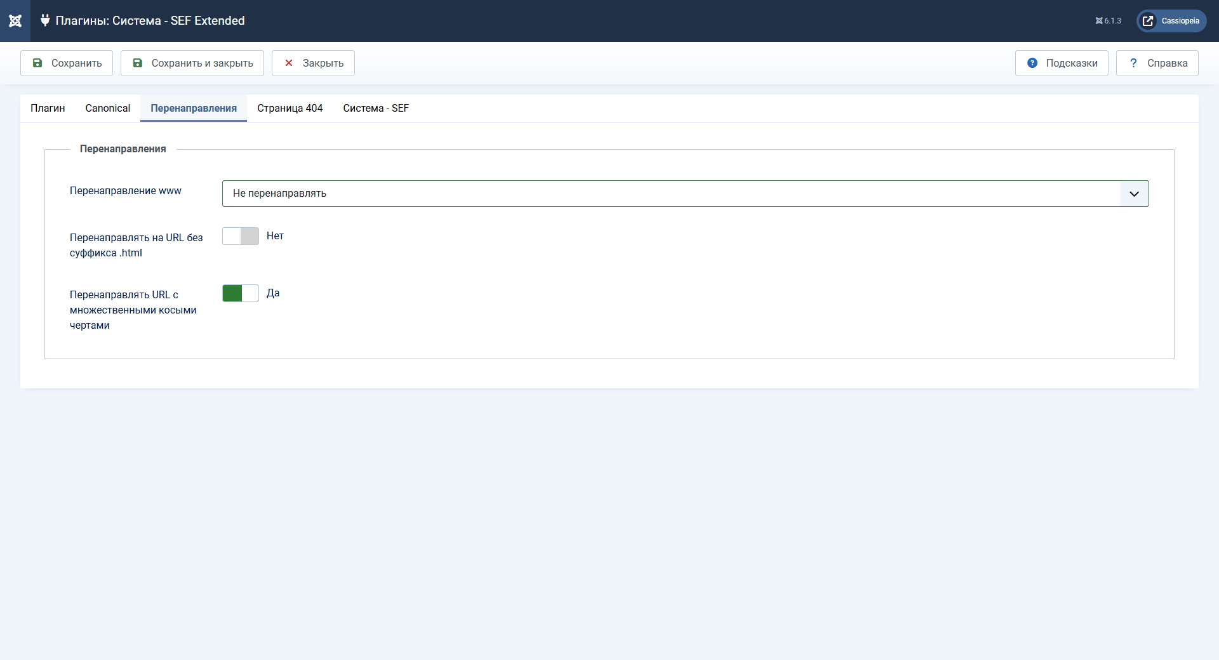Click the Перенаправление www label
The height and width of the screenshot is (660, 1219).
(126, 191)
